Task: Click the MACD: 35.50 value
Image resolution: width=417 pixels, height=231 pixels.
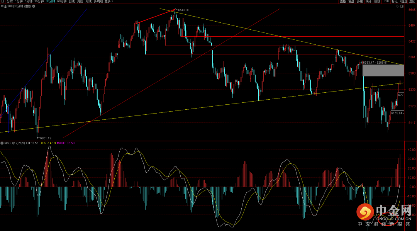Action: (66, 143)
